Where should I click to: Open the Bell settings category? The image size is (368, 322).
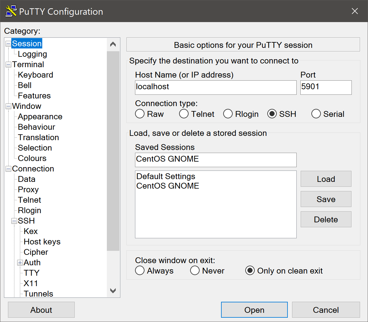(25, 85)
